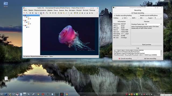
Task: Select tree node 21
Action: 28,27
